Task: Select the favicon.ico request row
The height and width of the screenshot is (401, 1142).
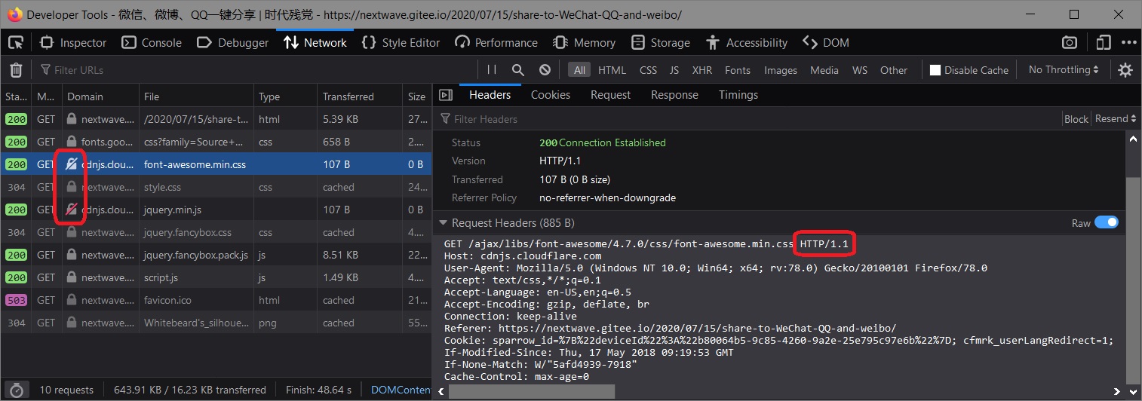Action: (216, 300)
